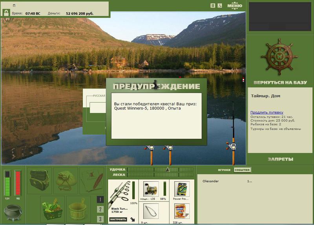The width and height of the screenshot is (314, 225).
Task: Click the rod durability bar at 100%
Action: click(x=133, y=190)
